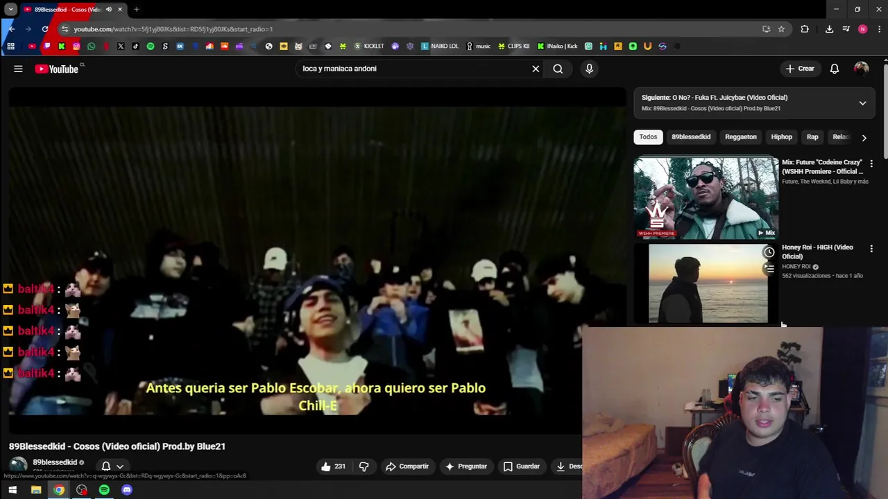This screenshot has width=888, height=499.
Task: Open the WhatsApp bookmark
Action: [x=91, y=46]
